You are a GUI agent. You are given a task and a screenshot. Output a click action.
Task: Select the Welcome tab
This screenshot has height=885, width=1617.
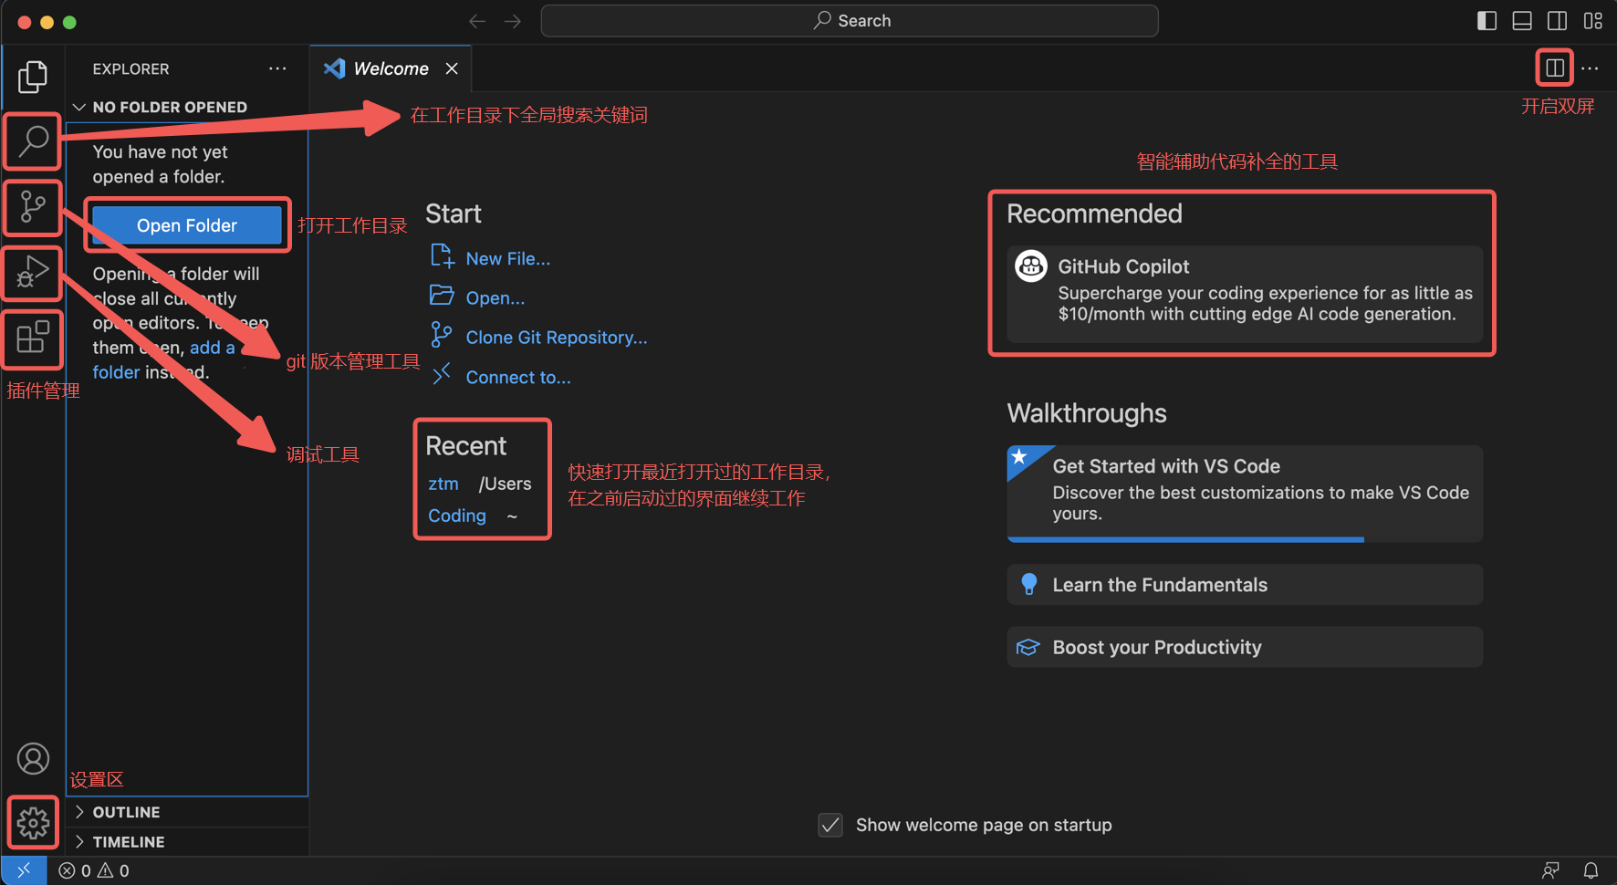click(x=391, y=68)
